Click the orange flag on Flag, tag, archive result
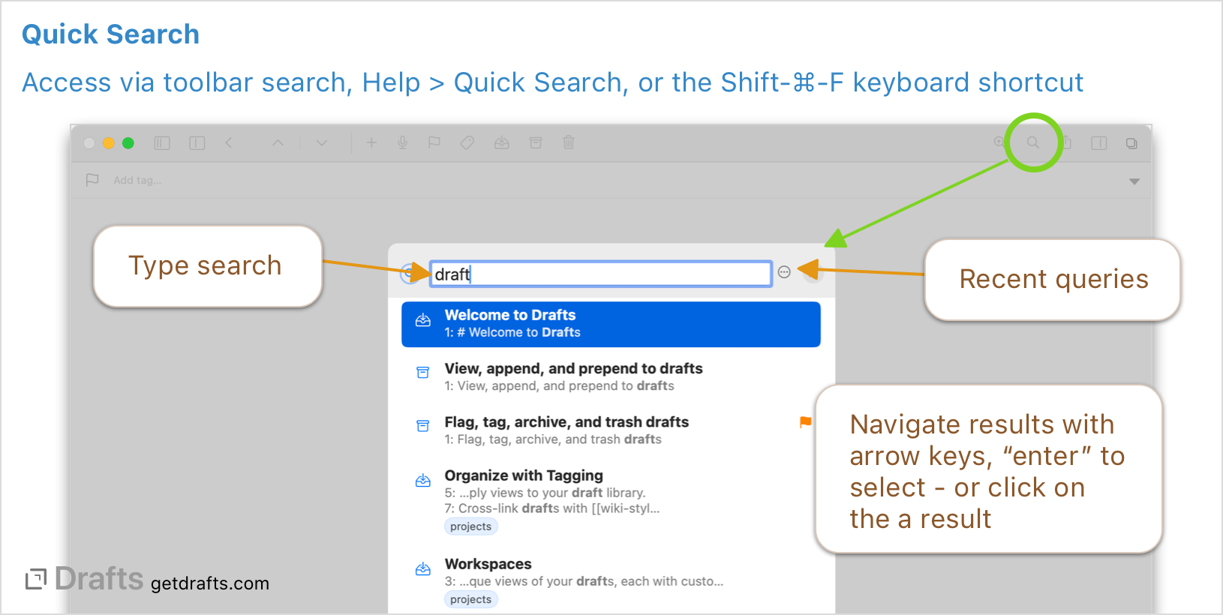The height and width of the screenshot is (615, 1223). (x=806, y=422)
